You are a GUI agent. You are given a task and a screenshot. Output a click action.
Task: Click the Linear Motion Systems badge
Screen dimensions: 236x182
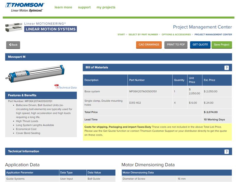pos(51,29)
